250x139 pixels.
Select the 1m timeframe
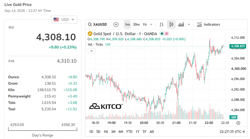pyautogui.click(x=127, y=25)
